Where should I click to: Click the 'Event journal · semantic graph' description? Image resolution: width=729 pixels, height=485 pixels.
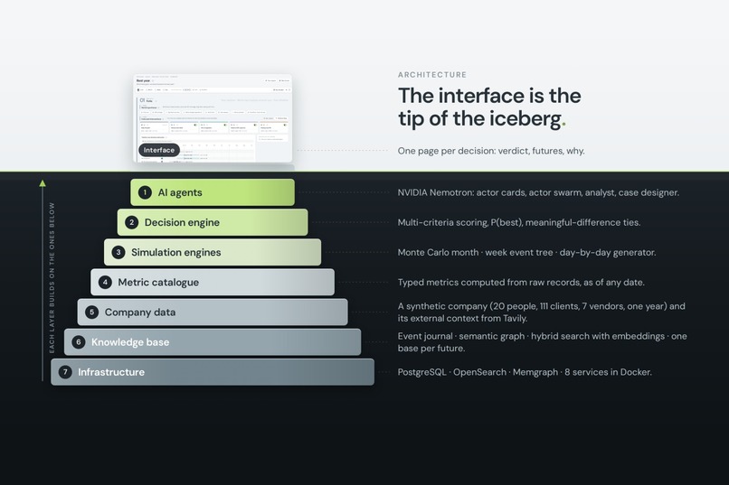(542, 342)
